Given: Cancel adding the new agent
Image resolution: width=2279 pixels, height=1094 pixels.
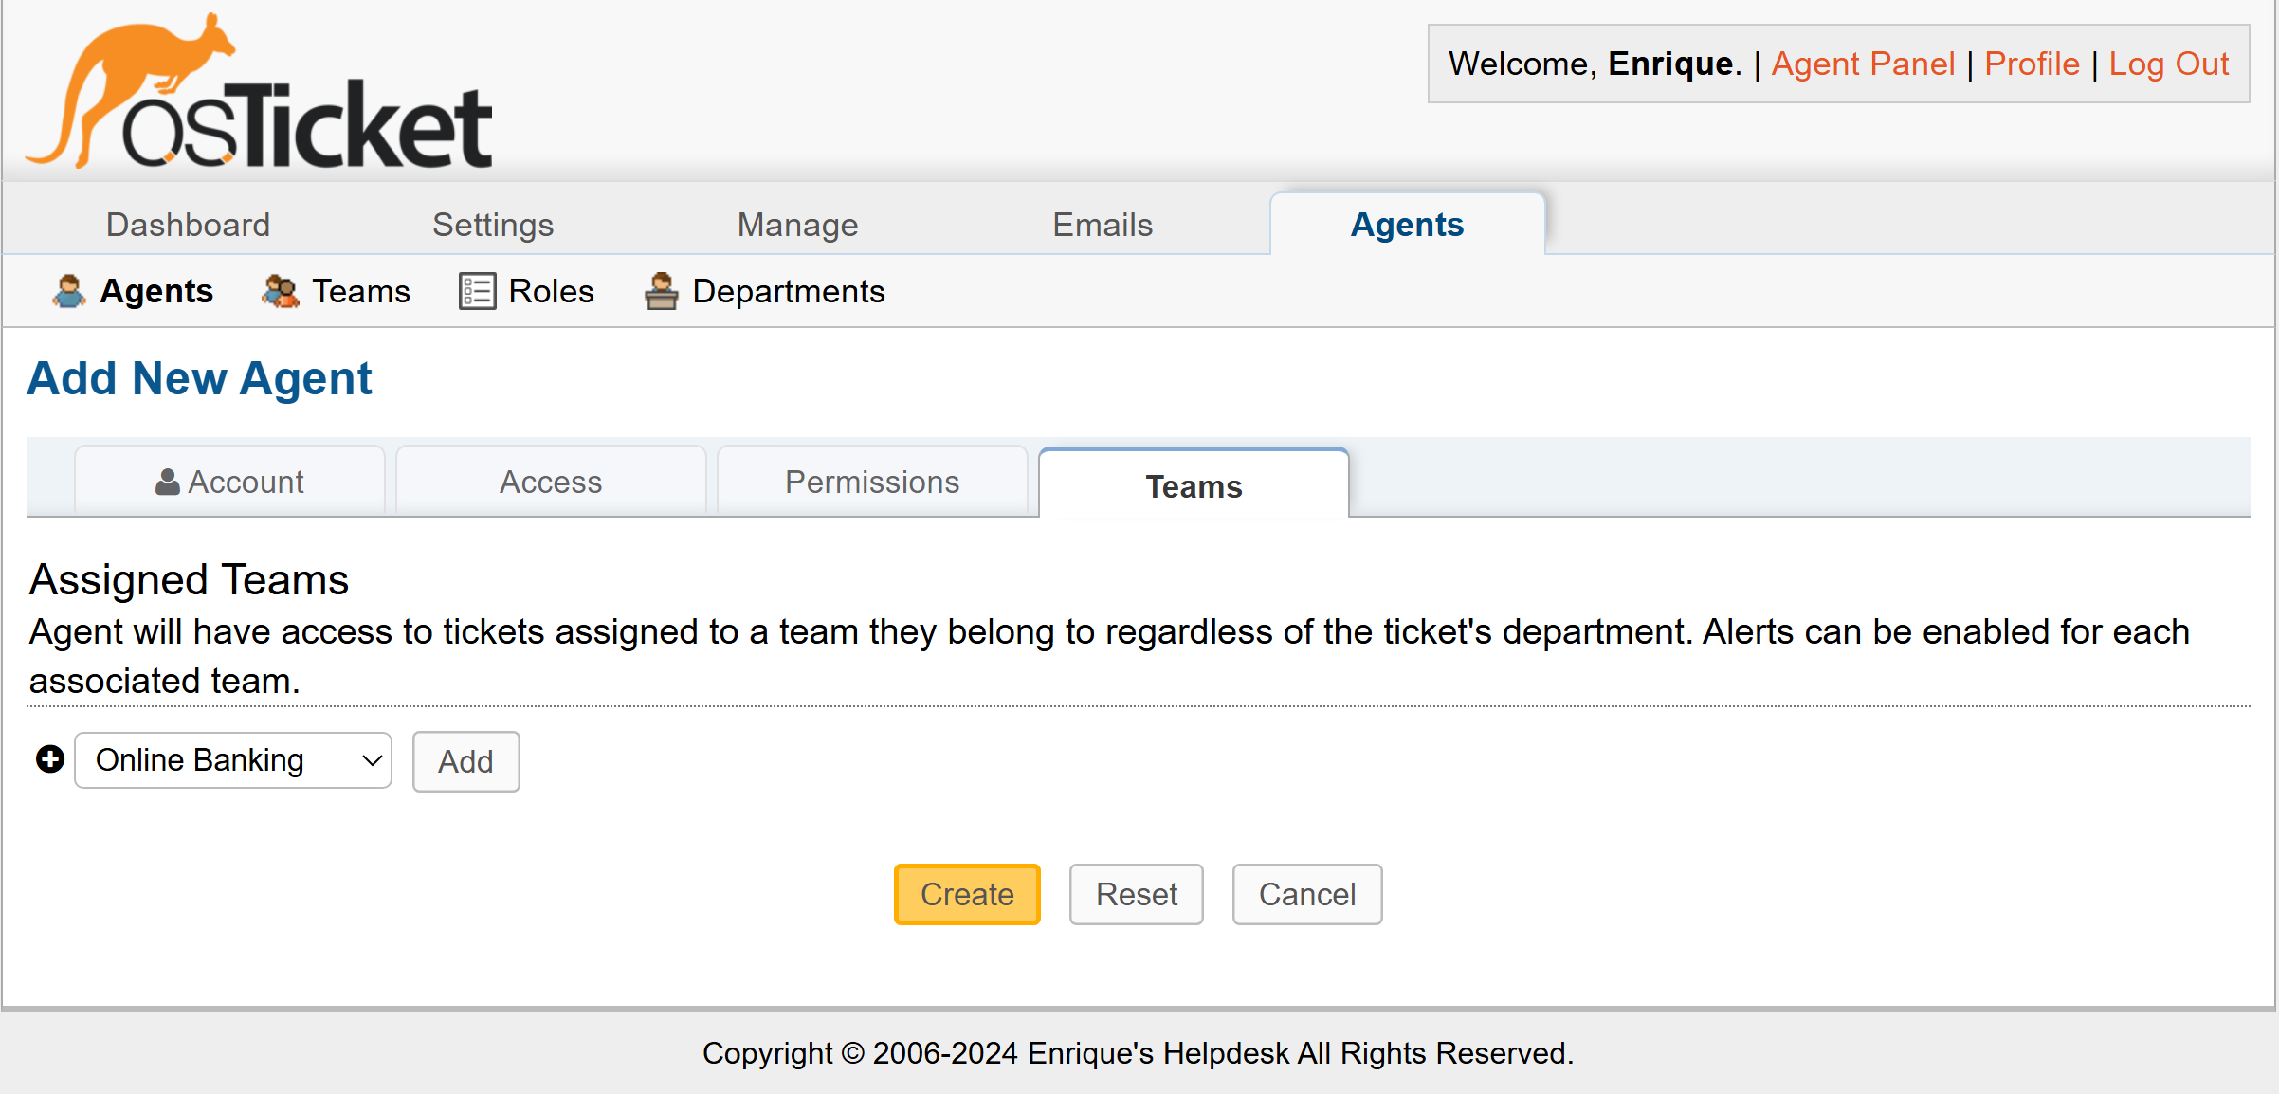Looking at the screenshot, I should [x=1307, y=894].
